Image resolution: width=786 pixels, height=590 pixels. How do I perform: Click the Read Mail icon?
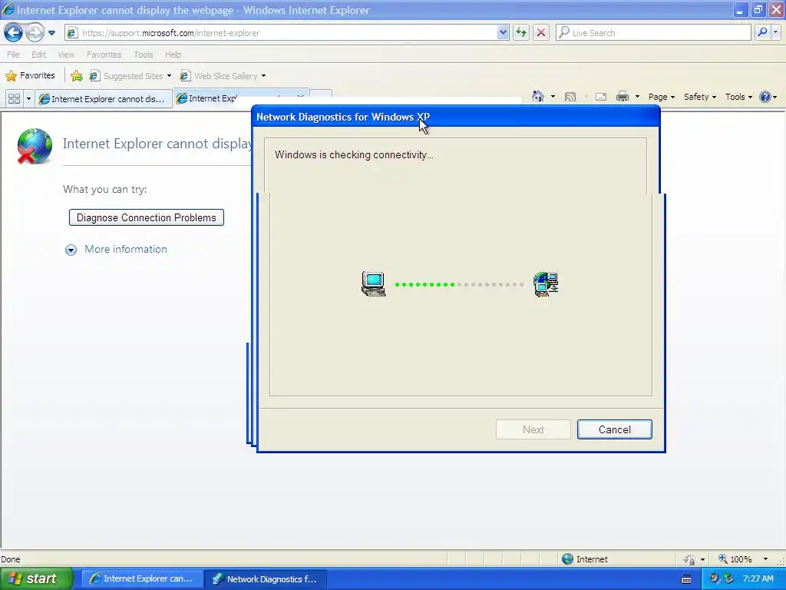[x=600, y=97]
